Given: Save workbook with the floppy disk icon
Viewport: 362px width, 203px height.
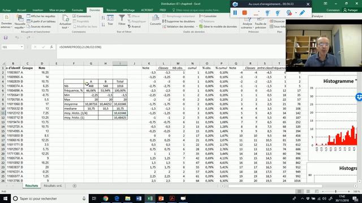Looking at the screenshot, I should pyautogui.click(x=6, y=38).
